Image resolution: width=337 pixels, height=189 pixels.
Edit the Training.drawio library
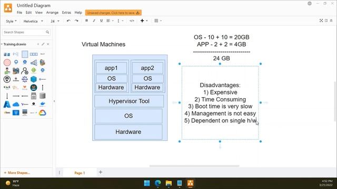(x=43, y=44)
